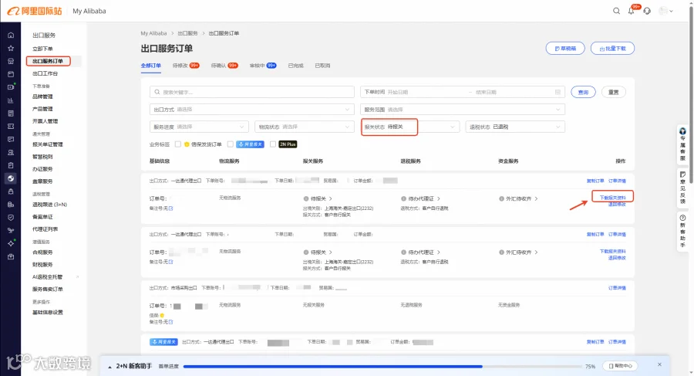Click 下载报关资料 link on first order

pyautogui.click(x=612, y=198)
